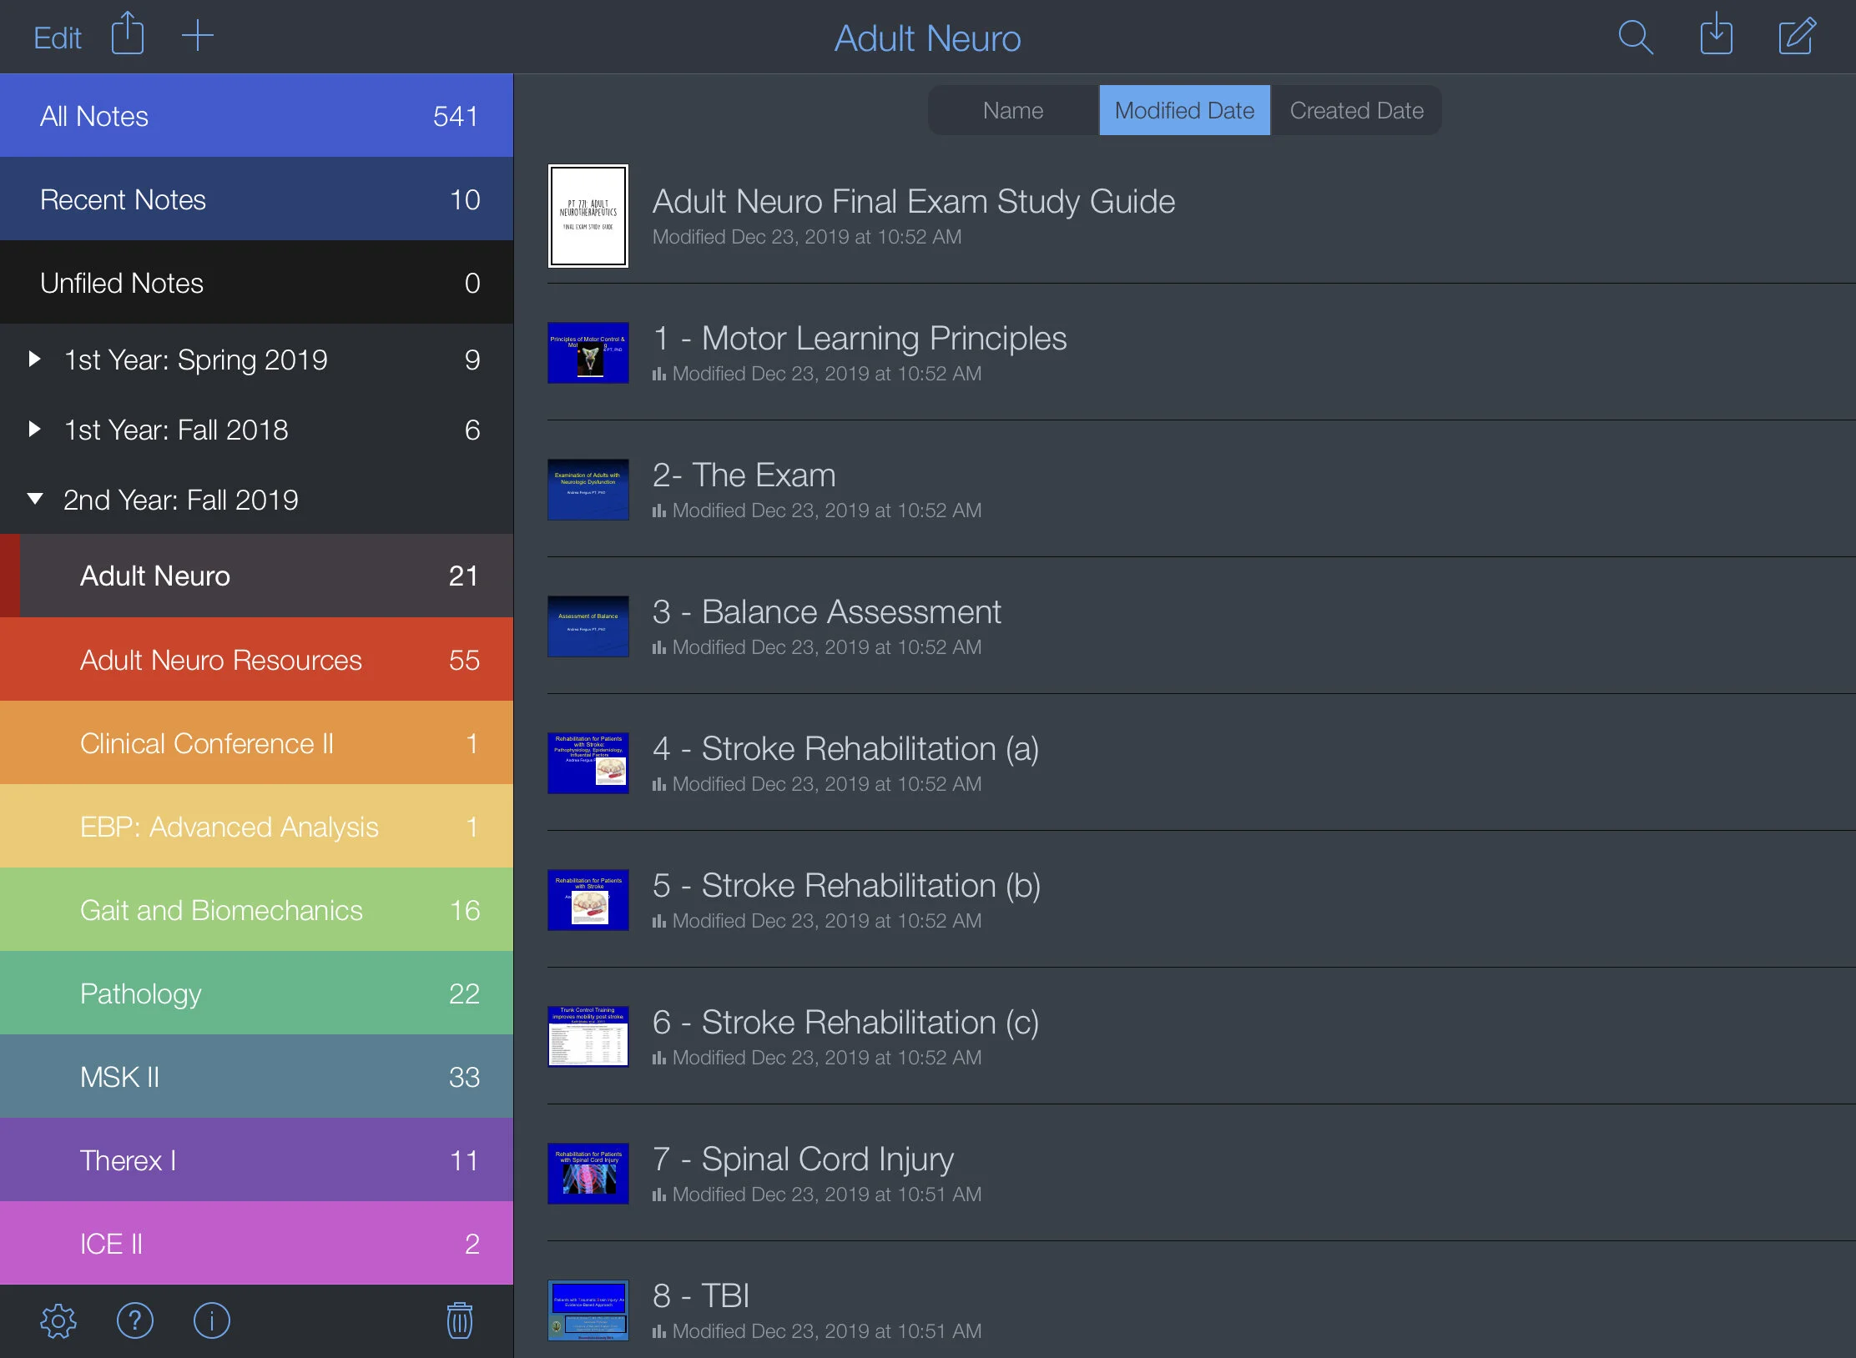1856x1358 pixels.
Task: Create a new note with compose icon
Action: point(1796,37)
